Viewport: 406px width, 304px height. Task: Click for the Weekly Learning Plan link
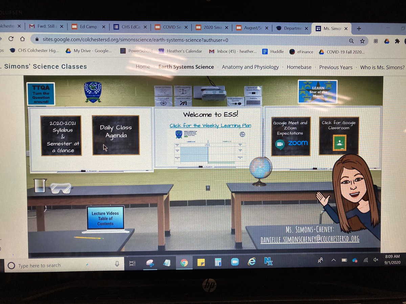(210, 125)
